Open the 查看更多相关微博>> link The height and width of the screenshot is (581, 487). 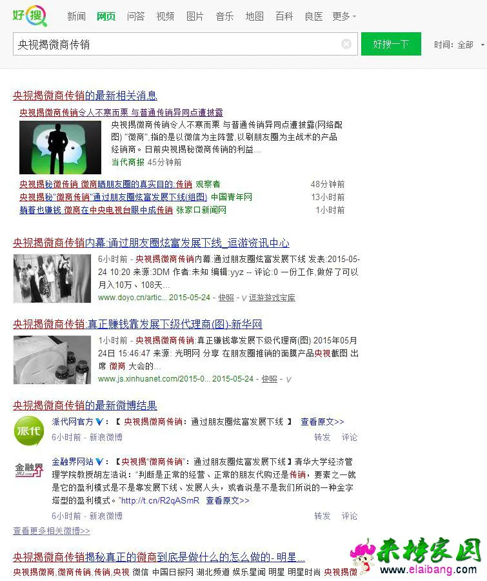52,531
